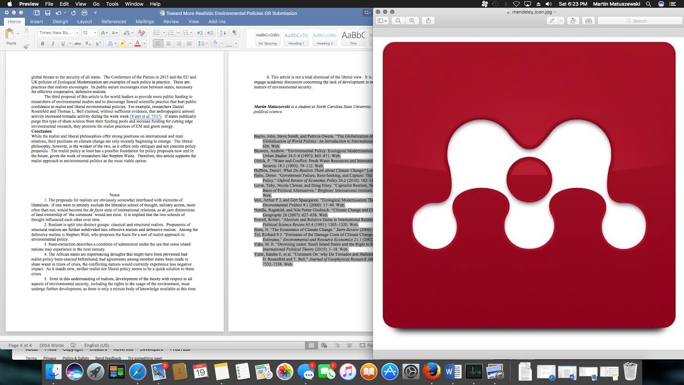The height and width of the screenshot is (385, 684).
Task: Click the Yuter et al. citation link
Action: (x=145, y=115)
